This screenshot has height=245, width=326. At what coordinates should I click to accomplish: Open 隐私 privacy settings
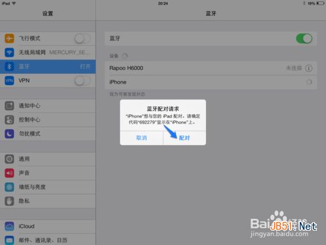pyautogui.click(x=48, y=201)
